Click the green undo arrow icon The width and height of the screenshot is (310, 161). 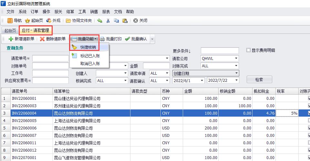pyautogui.click(x=100, y=21)
